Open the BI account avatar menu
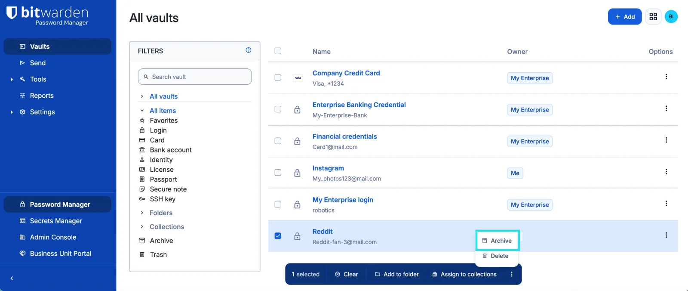The height and width of the screenshot is (291, 688). point(671,17)
